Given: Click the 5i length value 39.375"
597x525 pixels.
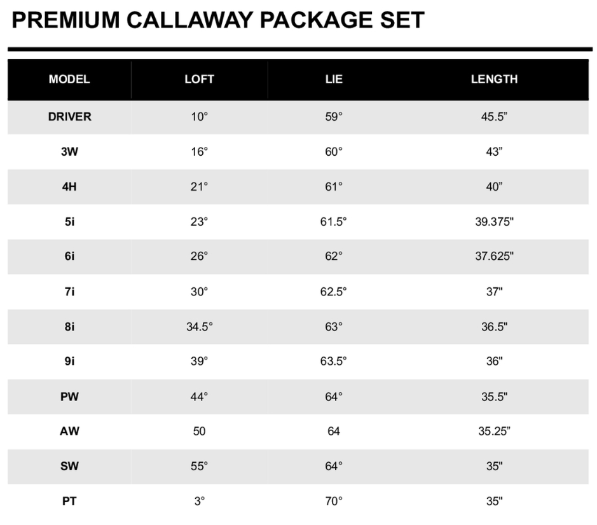Looking at the screenshot, I should [x=494, y=222].
